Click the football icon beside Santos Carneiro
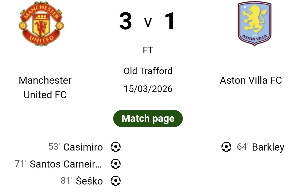Screen dimensions: 296x196 click(x=116, y=164)
